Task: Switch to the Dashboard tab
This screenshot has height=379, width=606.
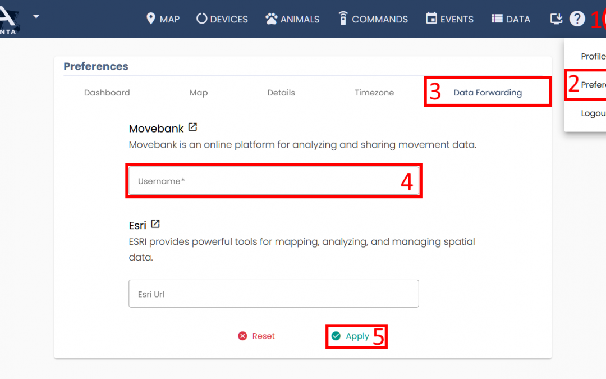Action: click(x=107, y=93)
